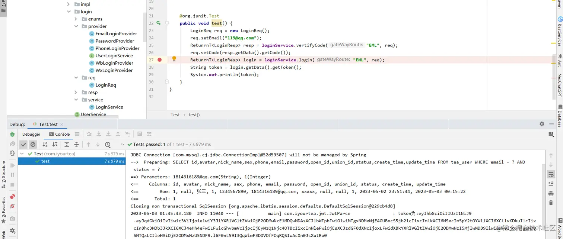Expand the impl folder

69,4
